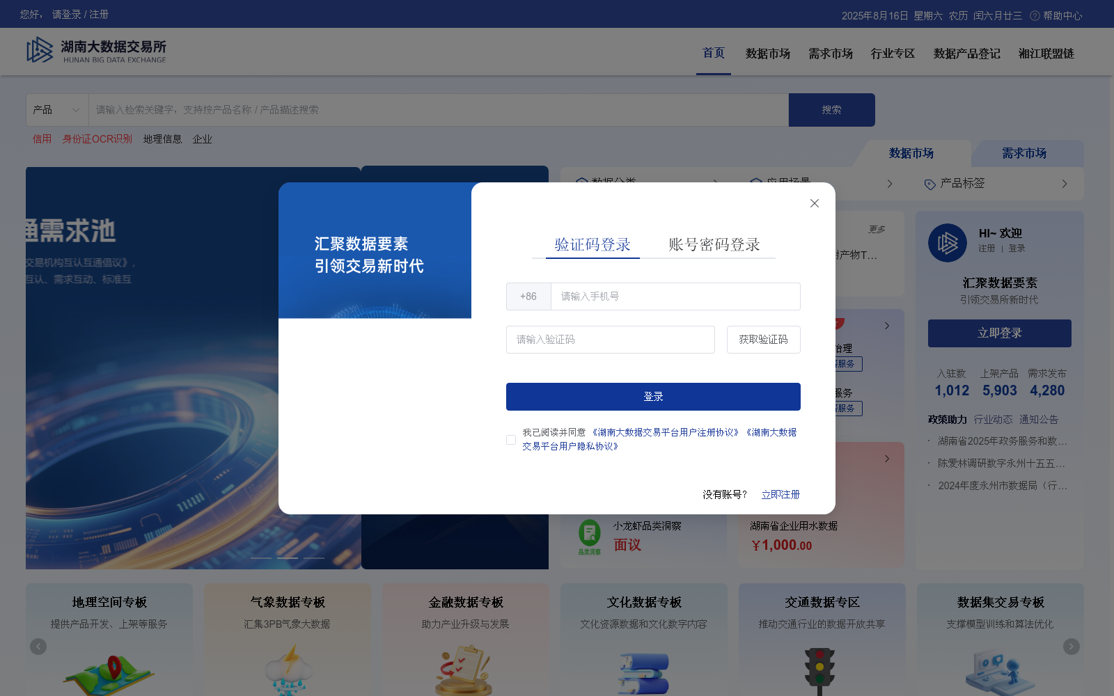1114x696 pixels.
Task: Open the 首页 navigation item
Action: click(x=714, y=53)
